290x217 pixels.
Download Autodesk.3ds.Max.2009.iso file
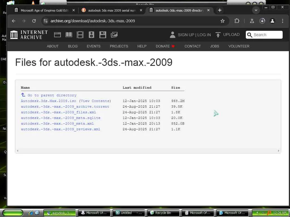point(48,101)
